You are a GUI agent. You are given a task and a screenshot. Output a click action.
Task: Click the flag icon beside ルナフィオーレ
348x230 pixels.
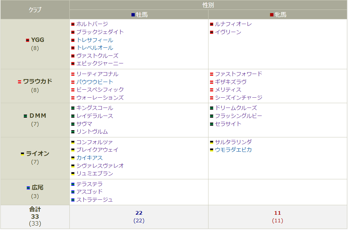pyautogui.click(x=211, y=24)
